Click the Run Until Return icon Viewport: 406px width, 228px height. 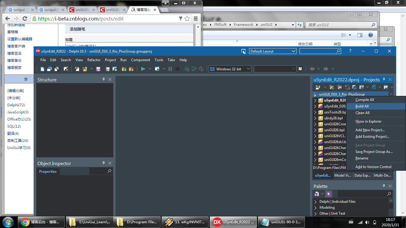201,69
